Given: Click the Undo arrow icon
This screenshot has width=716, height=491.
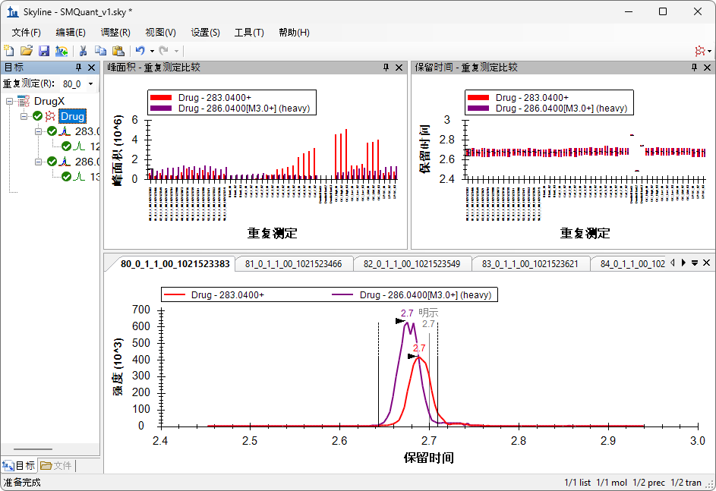Looking at the screenshot, I should coord(140,51).
